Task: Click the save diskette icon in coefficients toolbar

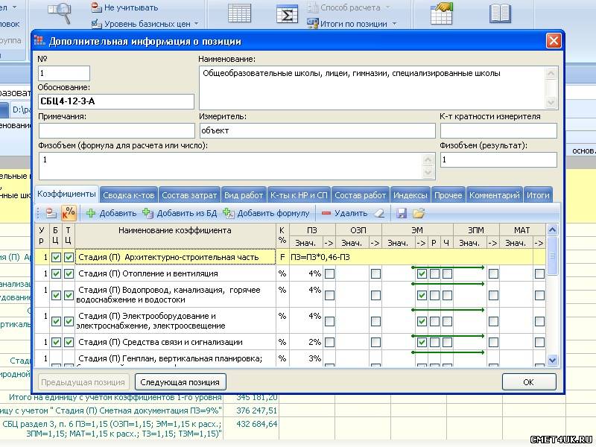Action: [x=402, y=213]
